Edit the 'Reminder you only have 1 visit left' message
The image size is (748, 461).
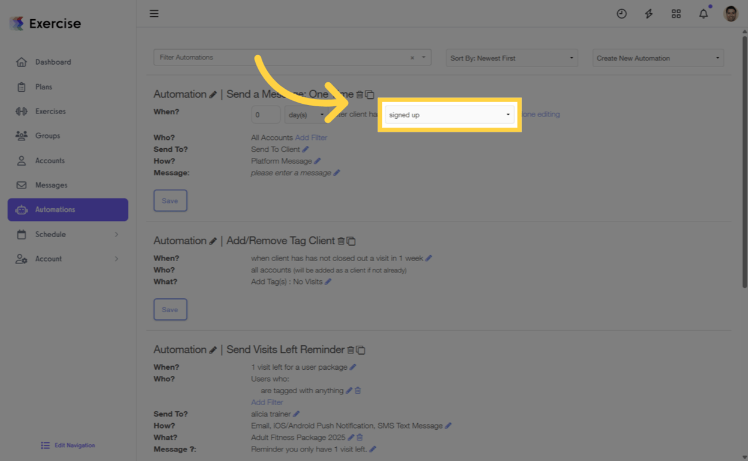pyautogui.click(x=373, y=449)
